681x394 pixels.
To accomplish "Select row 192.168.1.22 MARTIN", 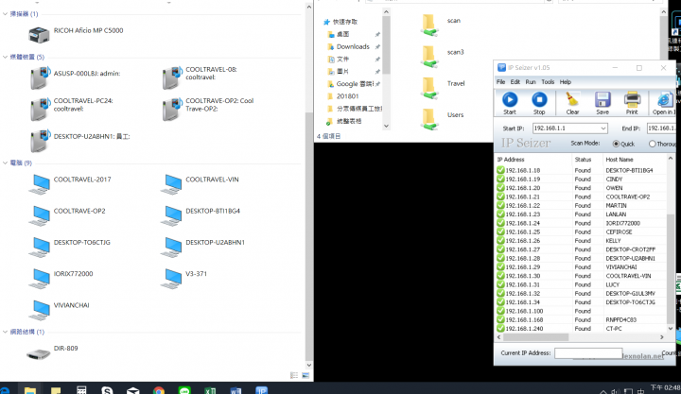I will [581, 206].
